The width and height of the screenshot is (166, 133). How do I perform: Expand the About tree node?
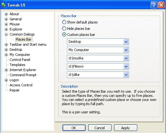(x=6, y=14)
